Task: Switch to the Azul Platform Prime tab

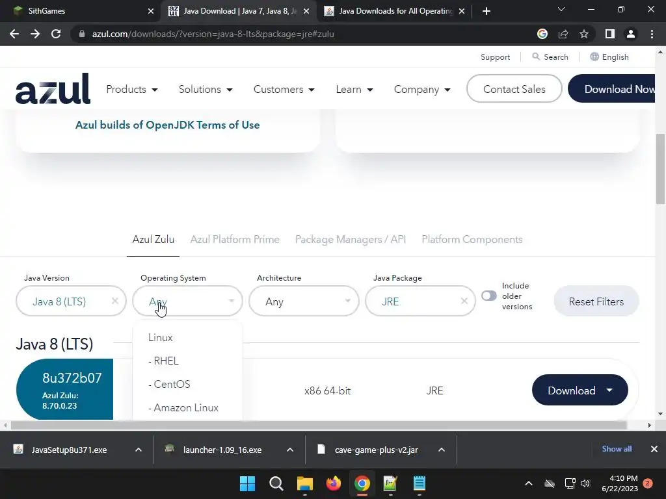Action: pyautogui.click(x=234, y=240)
